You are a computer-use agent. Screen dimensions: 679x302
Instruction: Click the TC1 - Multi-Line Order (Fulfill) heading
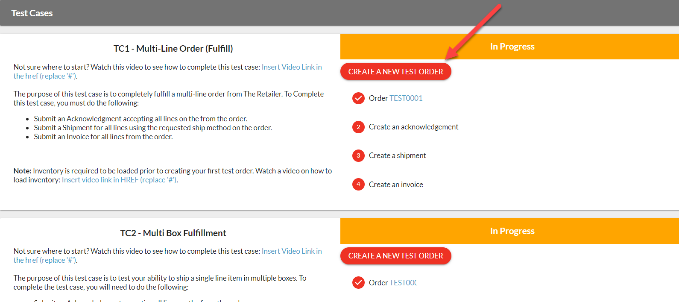173,49
